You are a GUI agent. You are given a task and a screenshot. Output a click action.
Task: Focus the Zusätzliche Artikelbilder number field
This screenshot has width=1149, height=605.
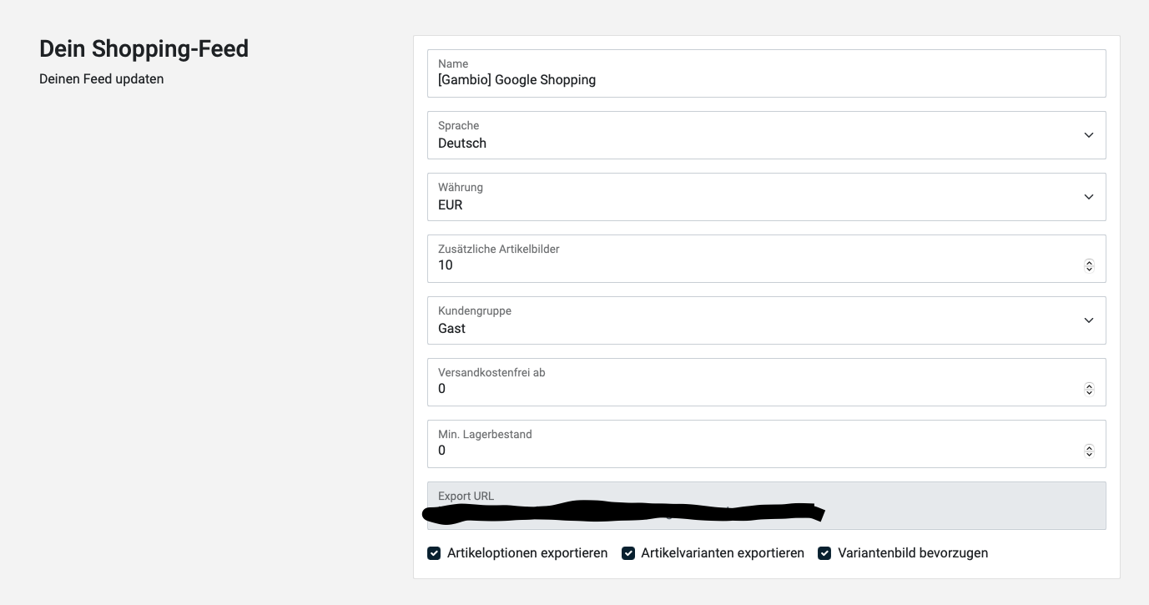[751, 265]
